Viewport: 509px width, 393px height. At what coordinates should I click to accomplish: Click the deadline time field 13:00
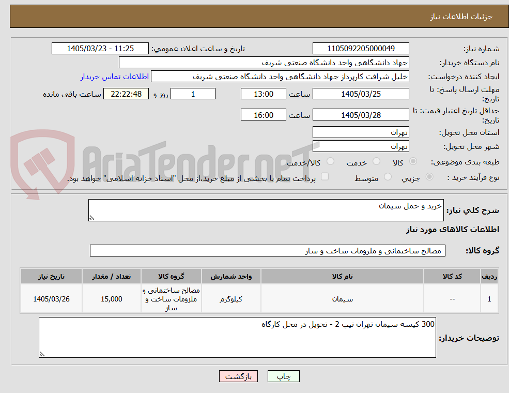pyautogui.click(x=263, y=94)
